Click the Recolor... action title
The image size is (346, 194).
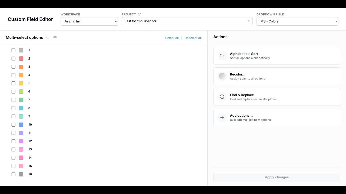point(238,74)
